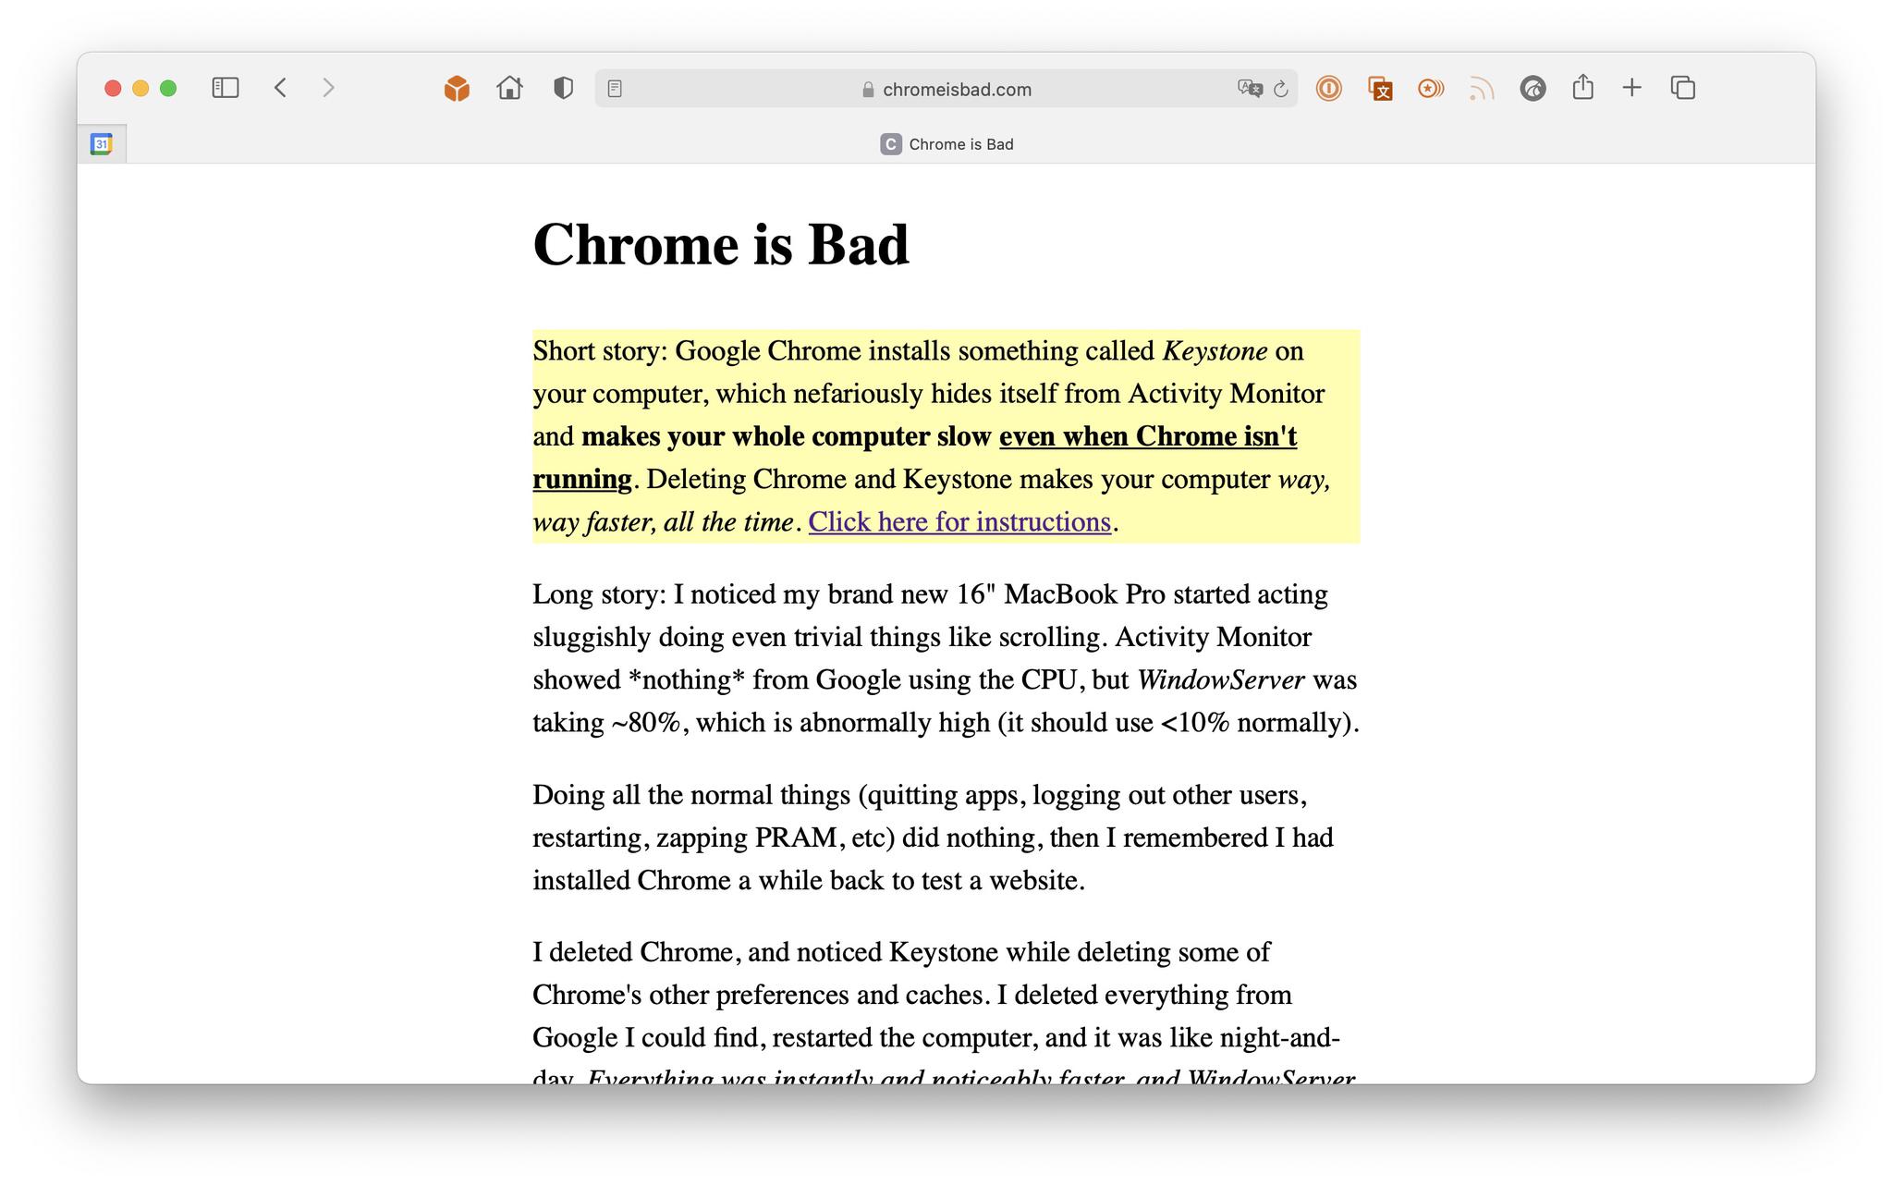
Task: Click the orange translate extension icon
Action: pyautogui.click(x=1380, y=89)
